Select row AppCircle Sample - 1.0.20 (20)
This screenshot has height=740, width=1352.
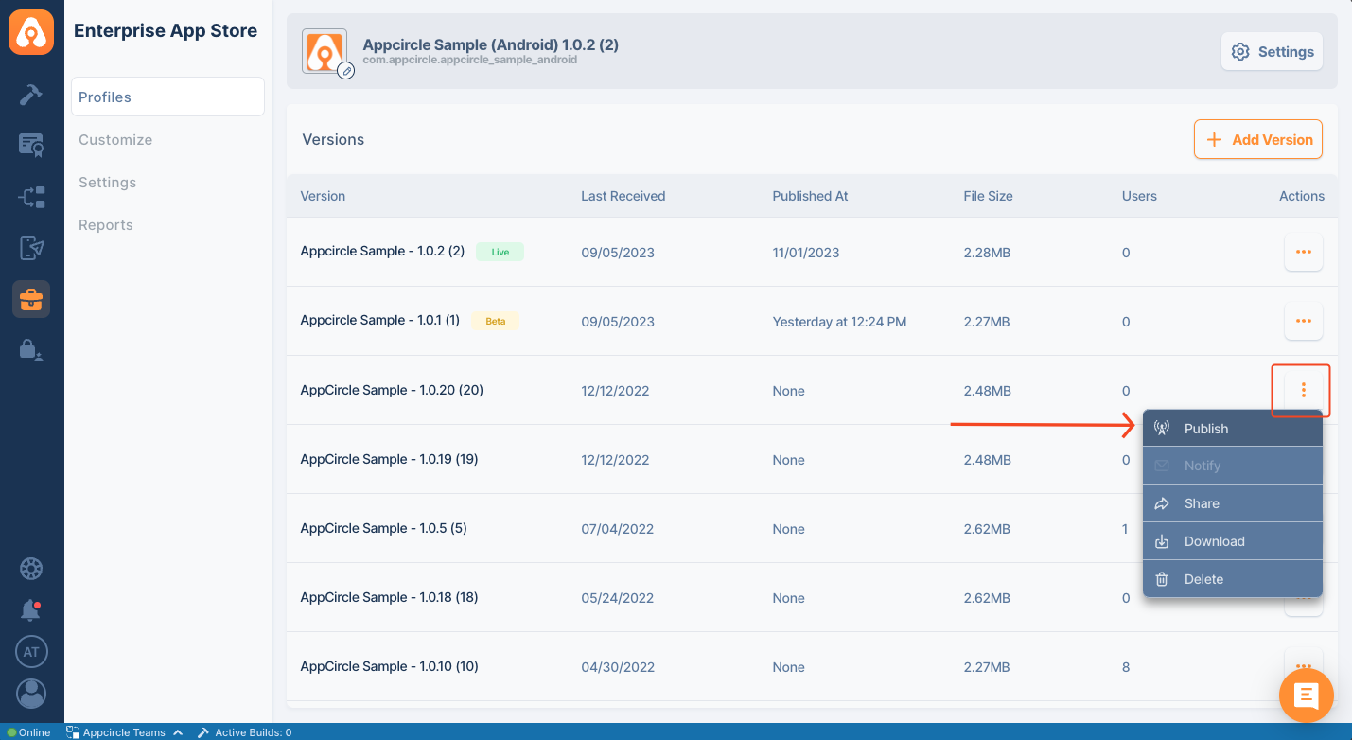(812, 390)
